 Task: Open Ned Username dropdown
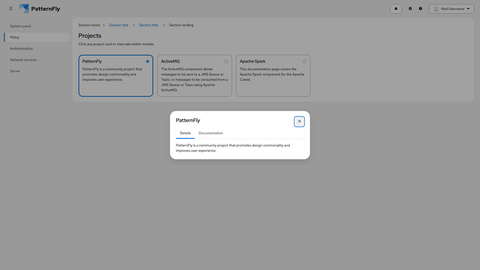[452, 9]
